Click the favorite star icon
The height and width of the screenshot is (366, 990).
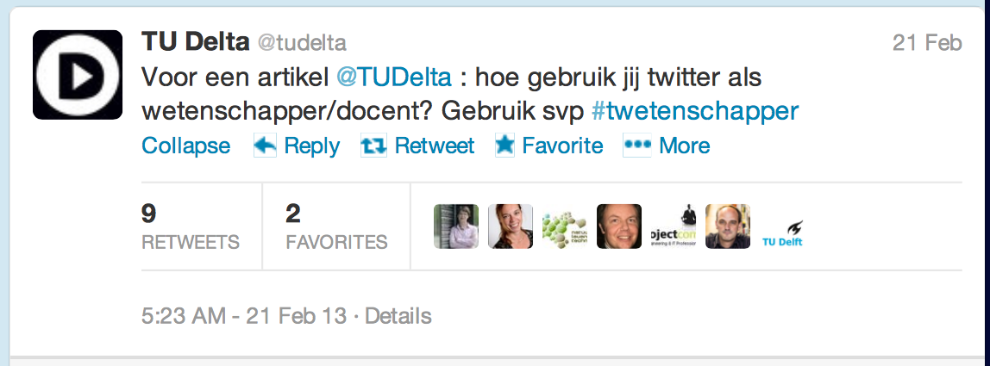pyautogui.click(x=504, y=146)
